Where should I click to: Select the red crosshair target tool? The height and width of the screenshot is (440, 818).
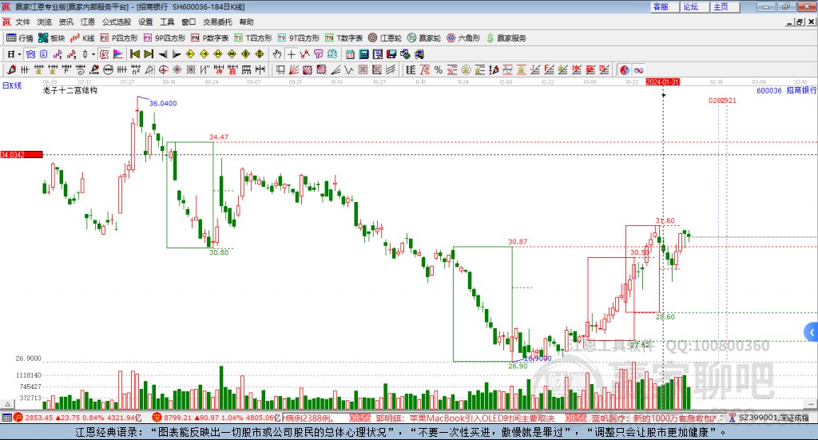163,69
